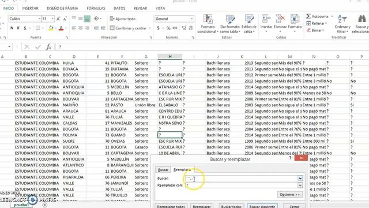The width and height of the screenshot is (369, 208).
Task: Decrease indent
Action: point(96,28)
